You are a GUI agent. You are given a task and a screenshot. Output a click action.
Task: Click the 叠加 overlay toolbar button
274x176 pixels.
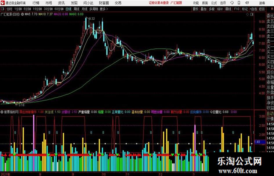tap(204, 9)
